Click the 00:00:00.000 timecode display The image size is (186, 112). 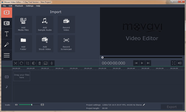click(x=113, y=63)
